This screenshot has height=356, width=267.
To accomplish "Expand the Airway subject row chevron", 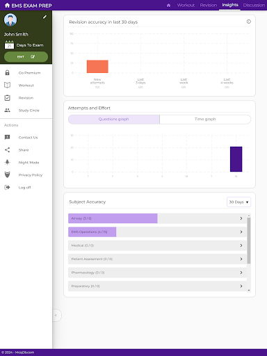I will click(x=241, y=218).
